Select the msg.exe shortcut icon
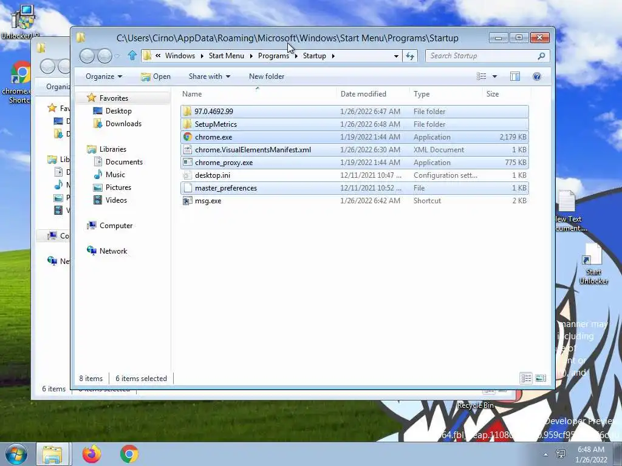Screen dimensions: 622x466 (x=188, y=201)
